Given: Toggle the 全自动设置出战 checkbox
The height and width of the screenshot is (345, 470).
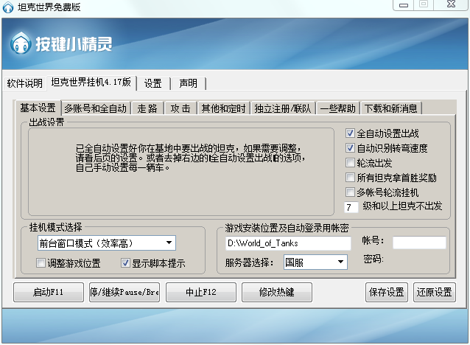Looking at the screenshot, I should tap(351, 133).
